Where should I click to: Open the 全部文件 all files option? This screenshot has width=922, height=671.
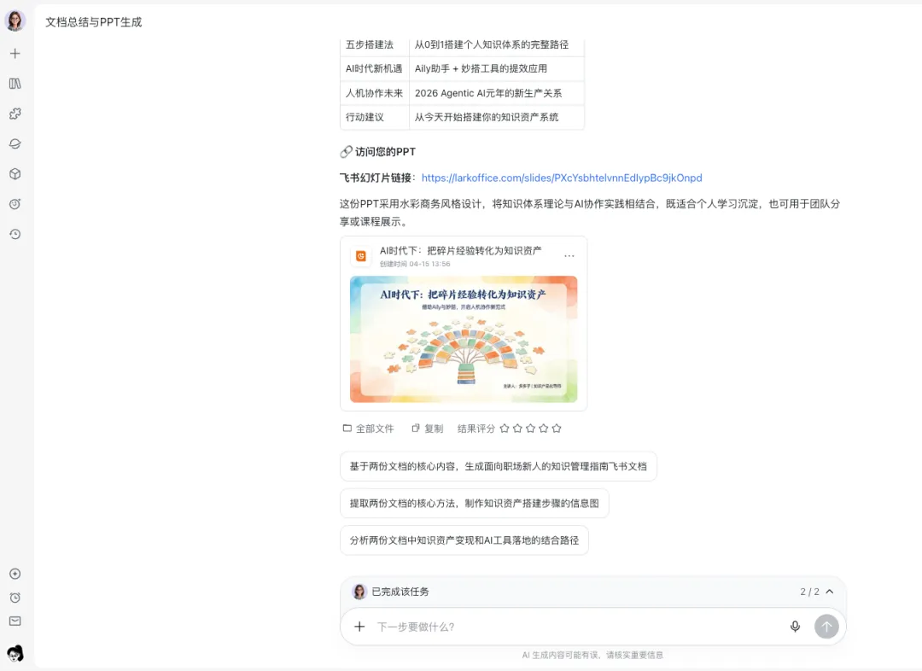coord(368,429)
